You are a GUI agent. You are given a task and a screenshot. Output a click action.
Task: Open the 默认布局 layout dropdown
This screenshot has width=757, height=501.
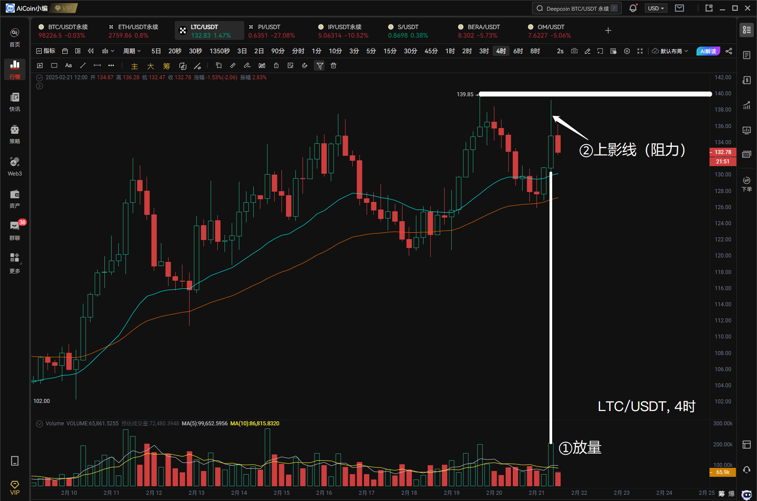point(670,51)
